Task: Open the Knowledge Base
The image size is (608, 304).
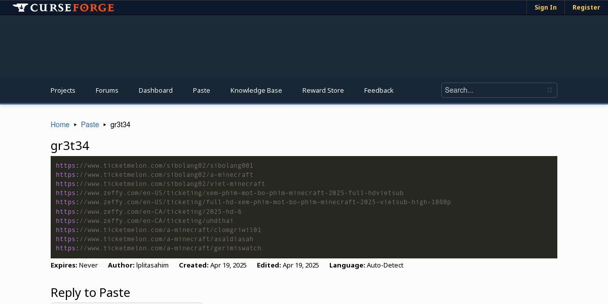Action: 256,90
